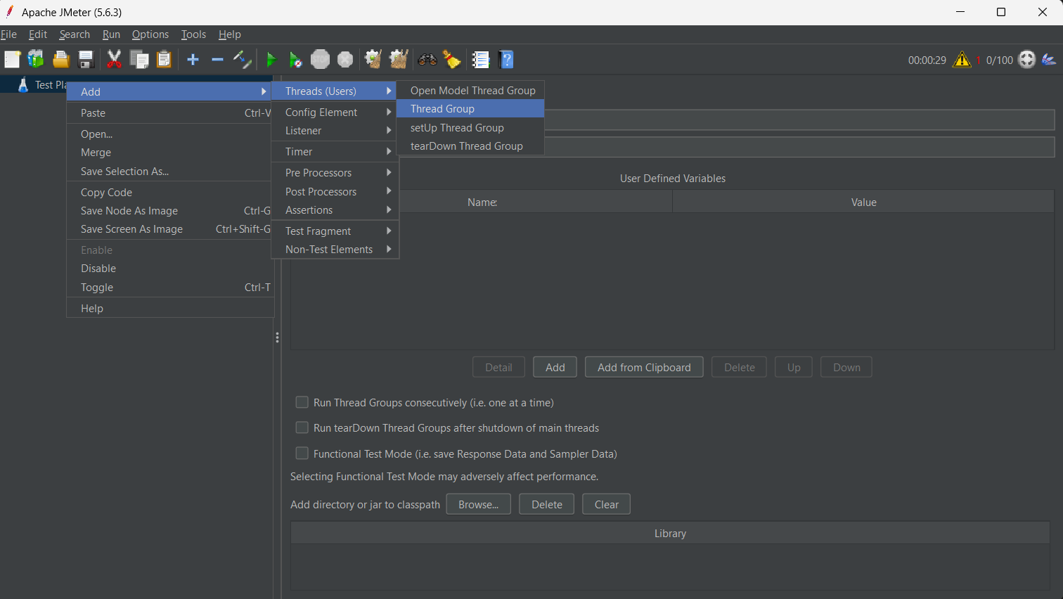Check Run tearDown Thread Groups after shutdown
This screenshot has width=1063, height=599.
pos(302,427)
